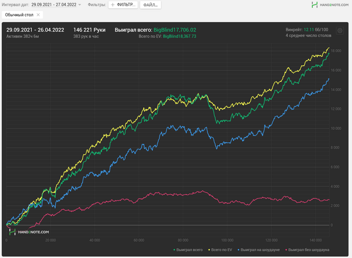
Task: Remove the 'Обычный стол' filter tag
Action: click(x=38, y=15)
